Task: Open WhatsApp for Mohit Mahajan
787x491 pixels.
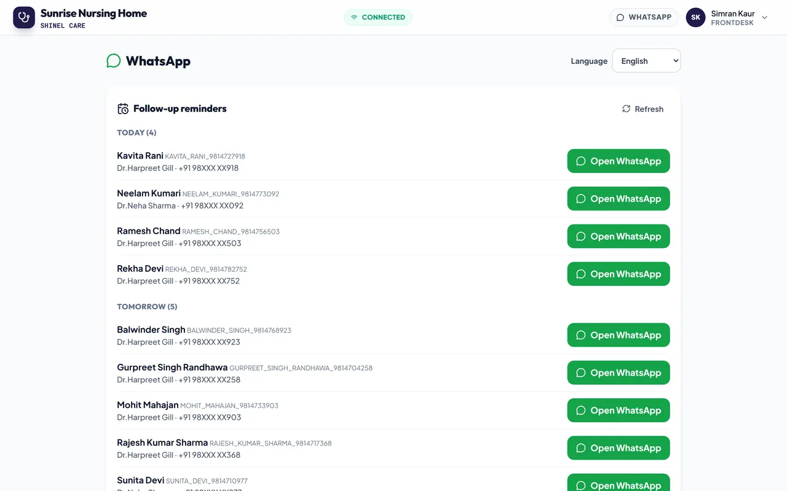Action: (x=619, y=410)
